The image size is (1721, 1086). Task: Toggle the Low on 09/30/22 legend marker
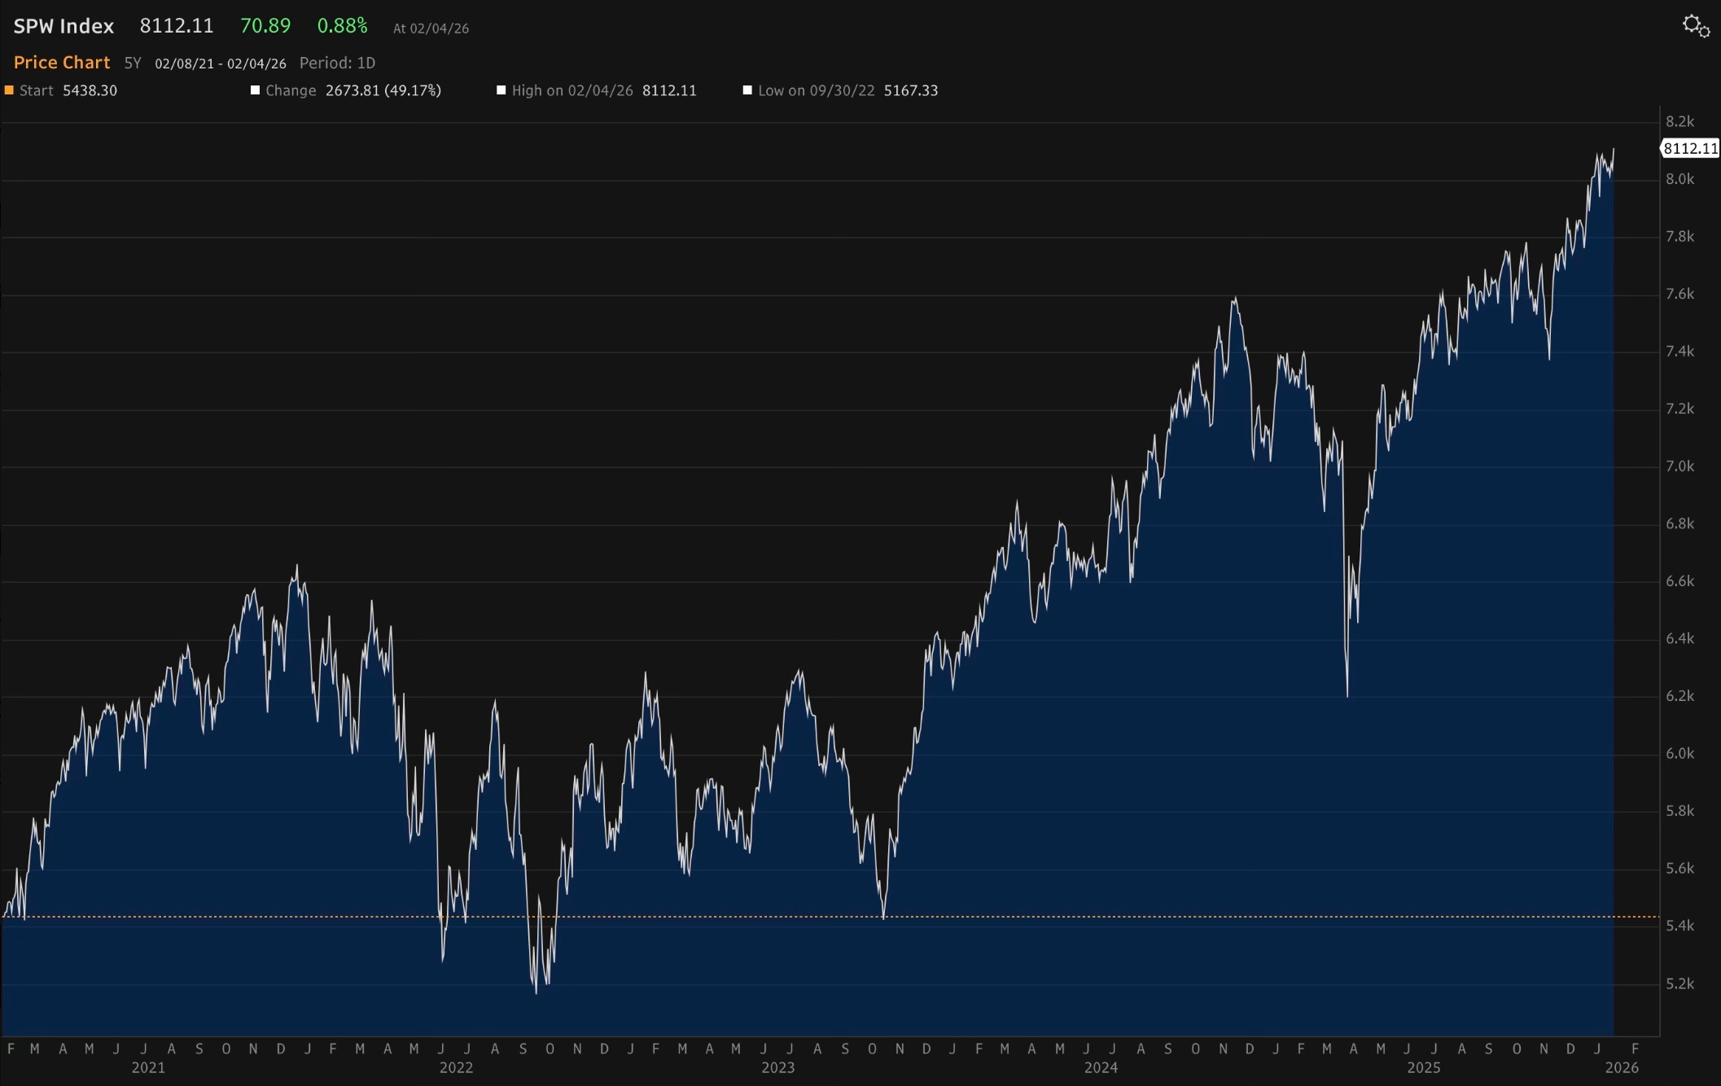point(747,90)
